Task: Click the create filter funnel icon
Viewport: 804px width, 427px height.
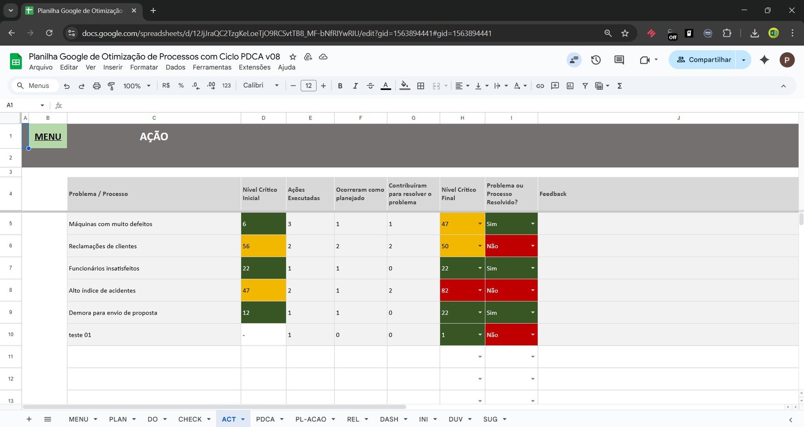Action: click(585, 86)
